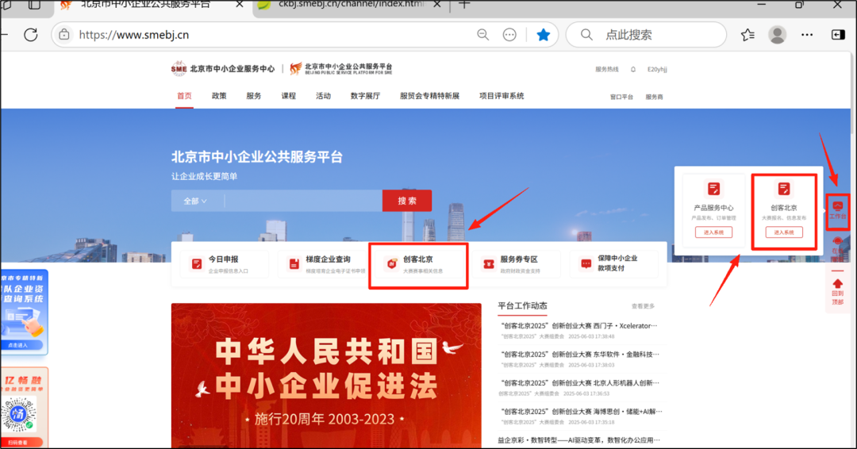Open the browser settings and more menu
This screenshot has width=857, height=449.
coord(807,35)
